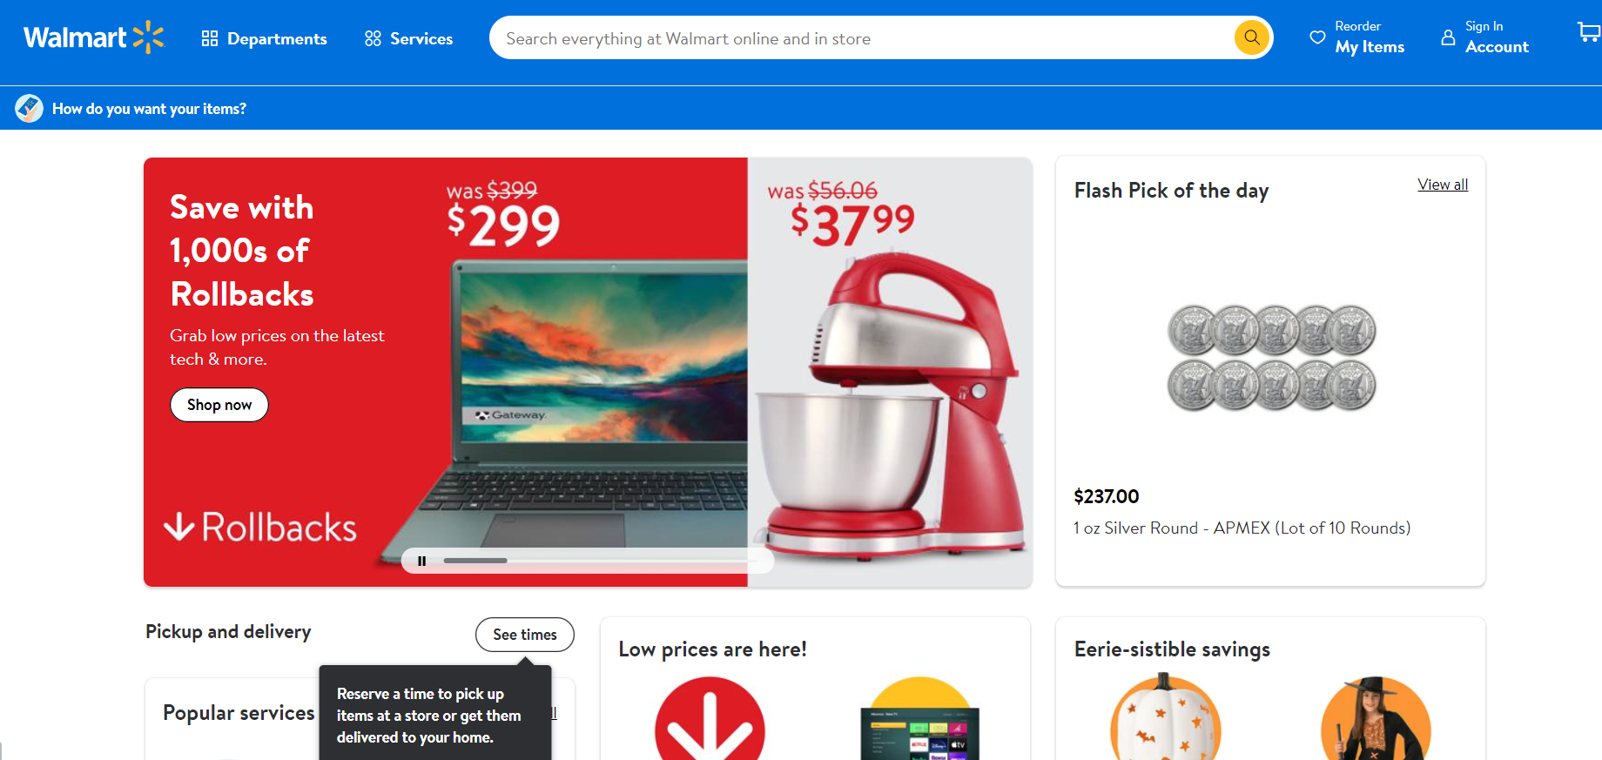1602x760 pixels.
Task: Click the See times button
Action: click(x=525, y=635)
